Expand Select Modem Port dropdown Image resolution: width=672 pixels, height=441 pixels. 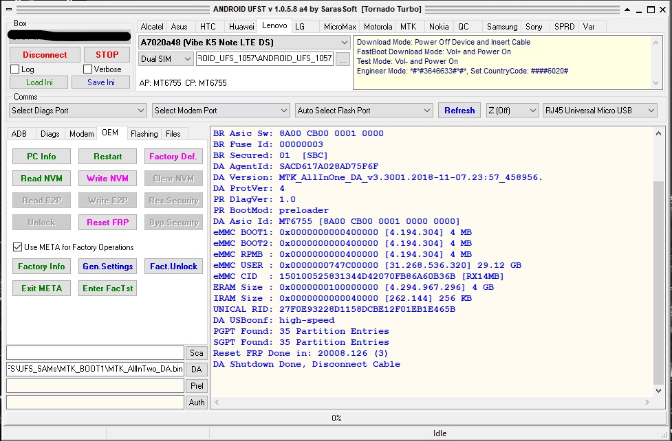tap(221, 111)
